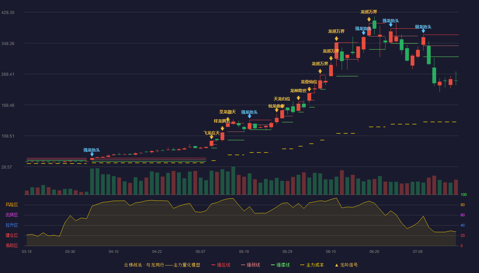Select the 圣龙御天 arrow marker
This screenshot has width=479, height=273.
coord(228,119)
